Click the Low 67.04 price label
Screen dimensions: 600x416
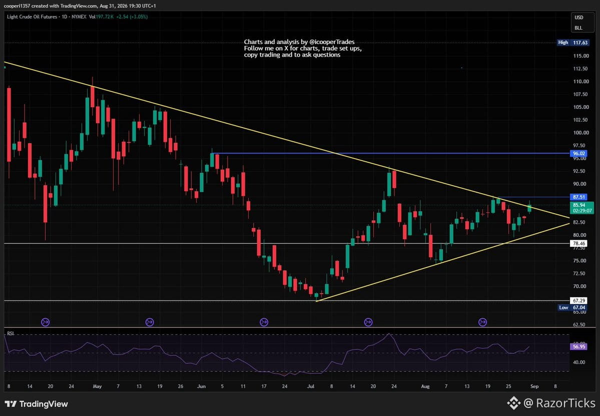pyautogui.click(x=572, y=308)
